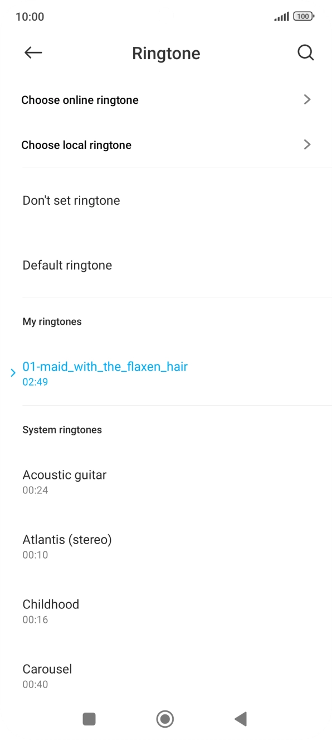Tap the back triangle navigation button

point(240,719)
